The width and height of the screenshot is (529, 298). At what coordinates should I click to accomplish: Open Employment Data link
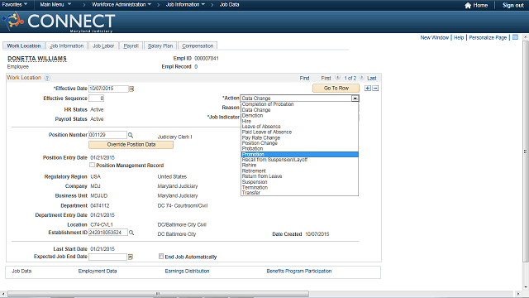(98, 272)
